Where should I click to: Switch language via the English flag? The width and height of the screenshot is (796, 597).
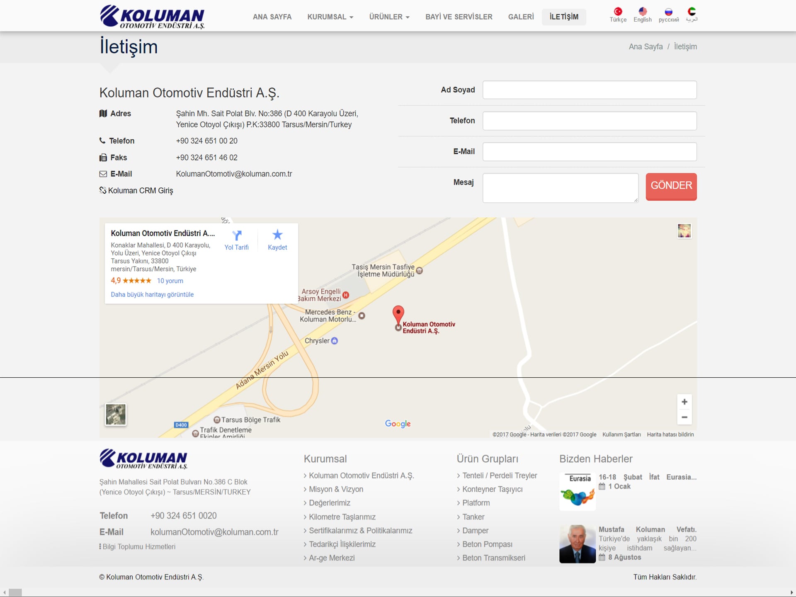[x=643, y=12]
